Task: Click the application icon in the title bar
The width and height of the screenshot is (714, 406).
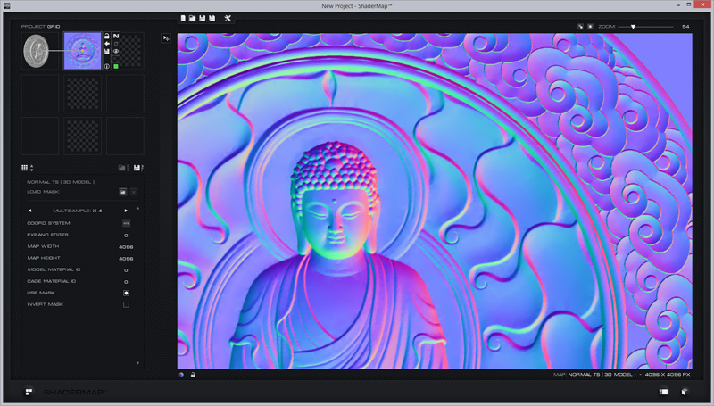Action: 6,5
